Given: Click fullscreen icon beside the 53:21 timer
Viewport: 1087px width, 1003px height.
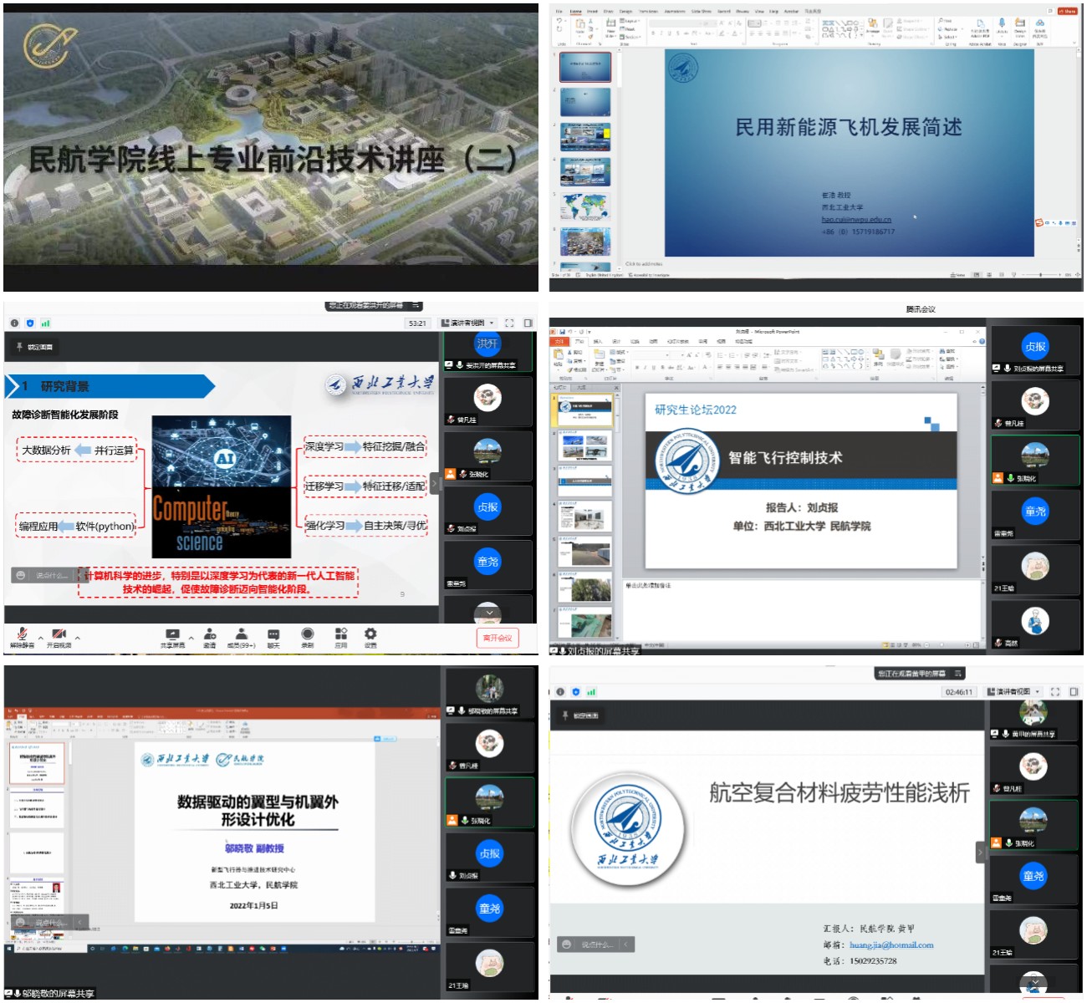Looking at the screenshot, I should (509, 323).
